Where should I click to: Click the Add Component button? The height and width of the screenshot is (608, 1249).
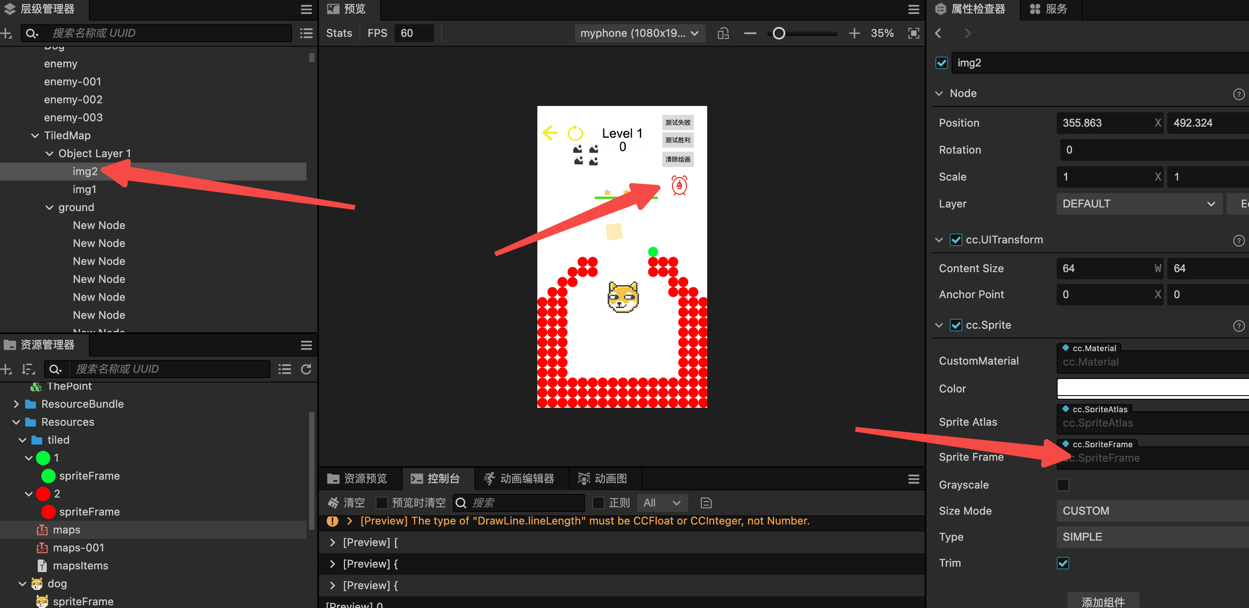[x=1103, y=601]
